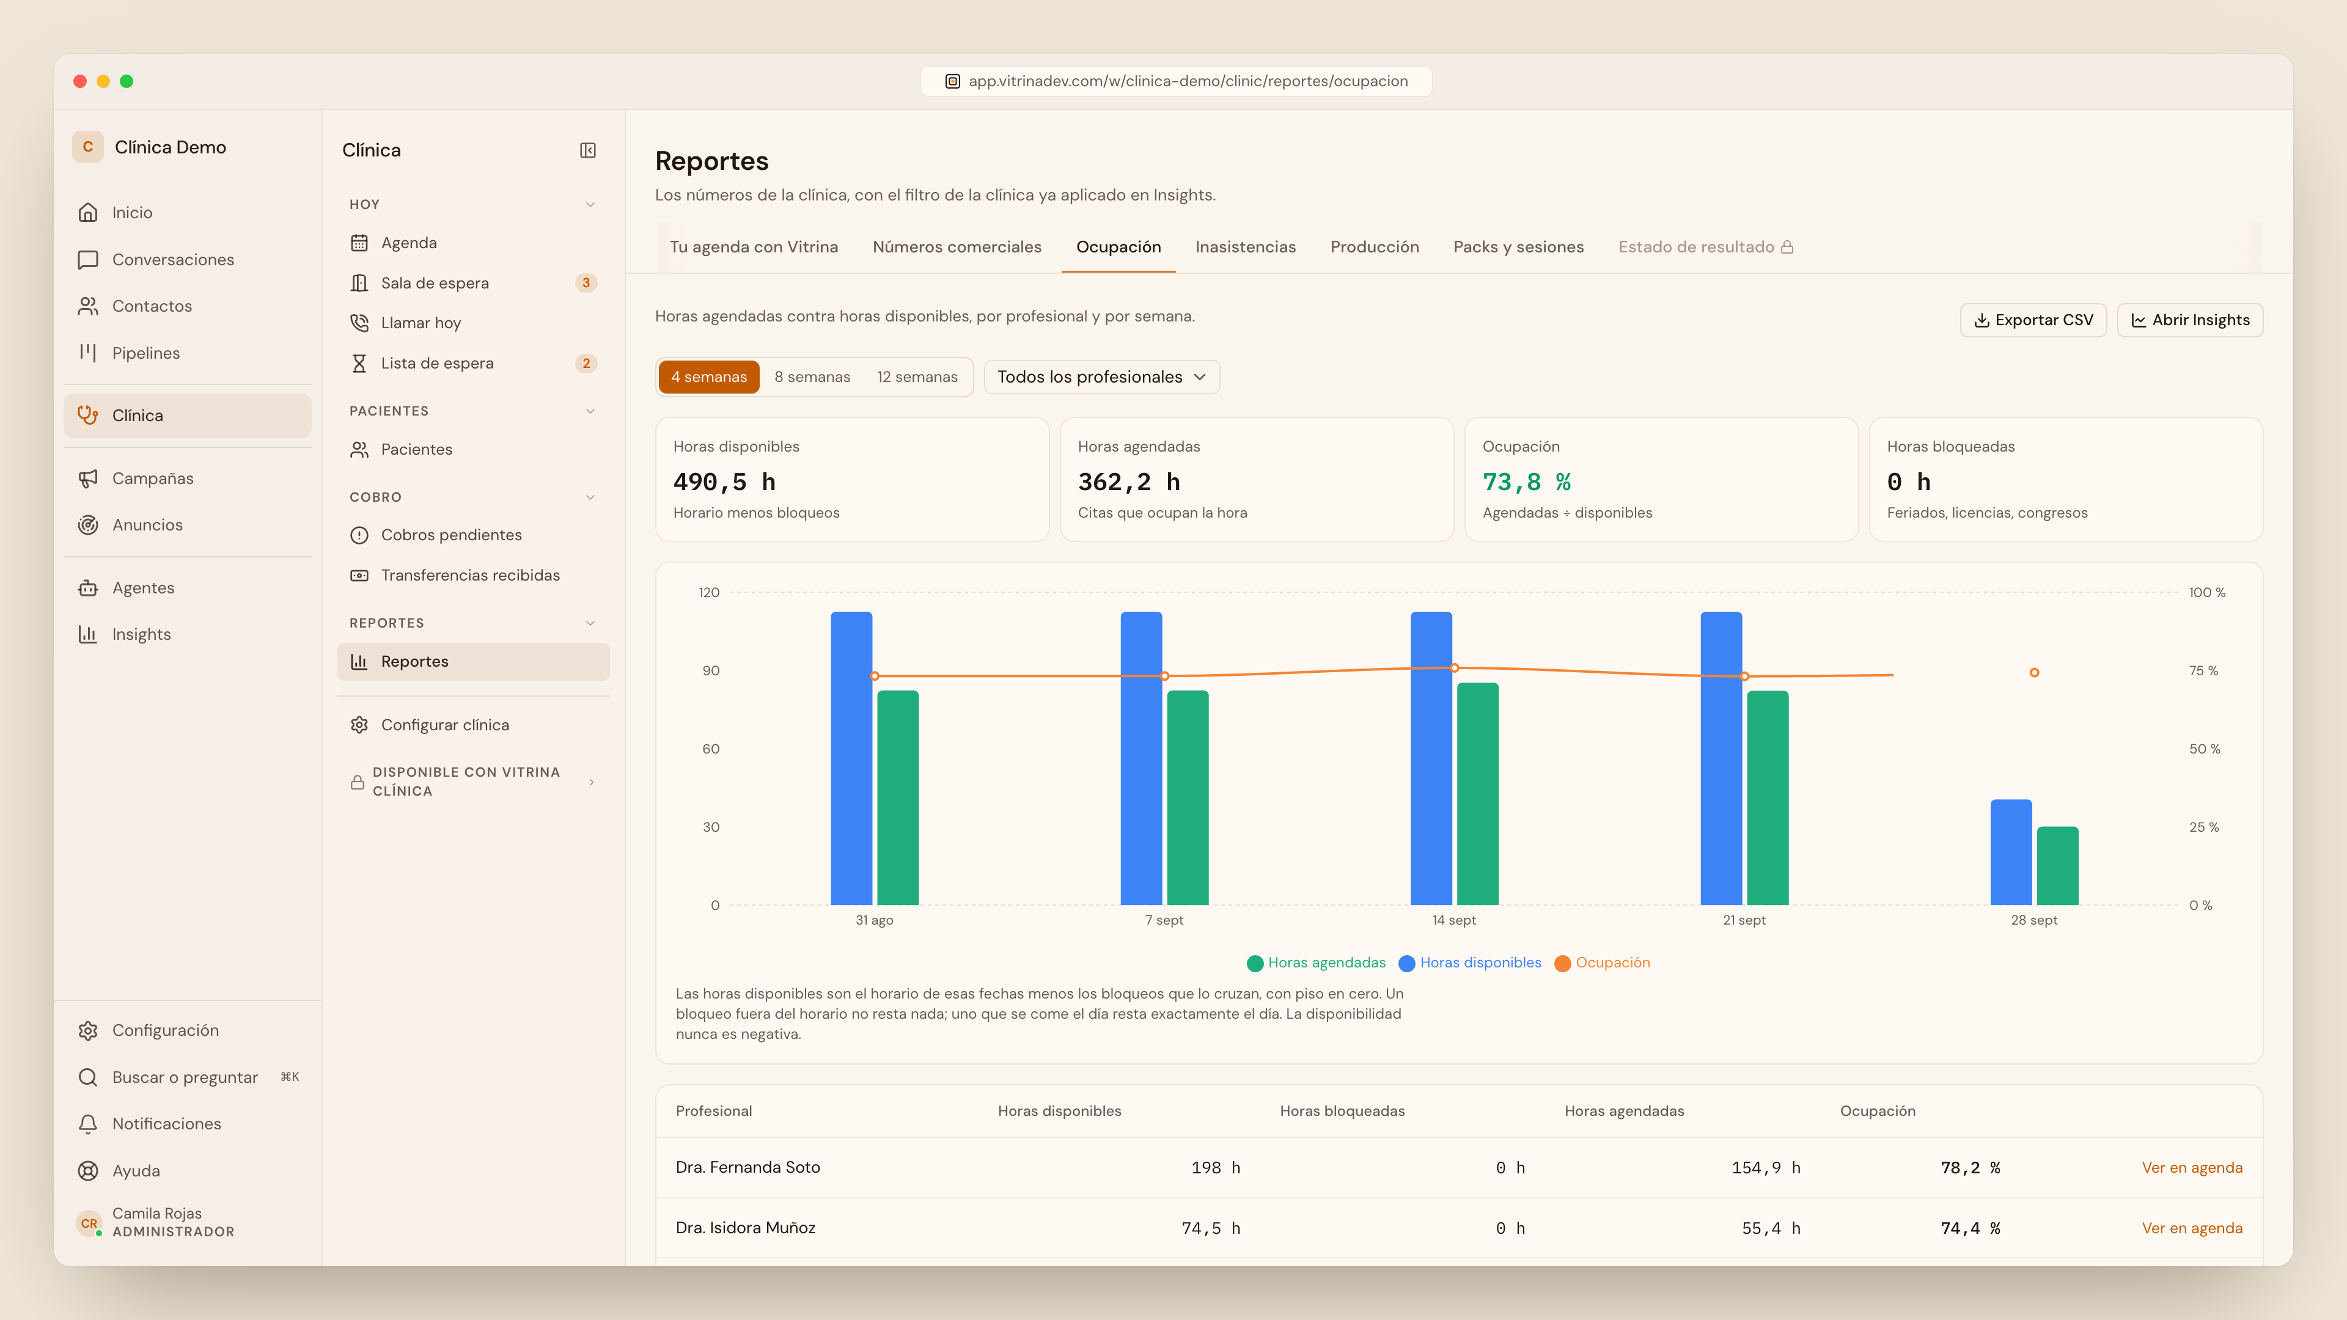Viewport: 2347px width, 1320px height.
Task: Click the Abrir Insights button
Action: tap(2189, 320)
